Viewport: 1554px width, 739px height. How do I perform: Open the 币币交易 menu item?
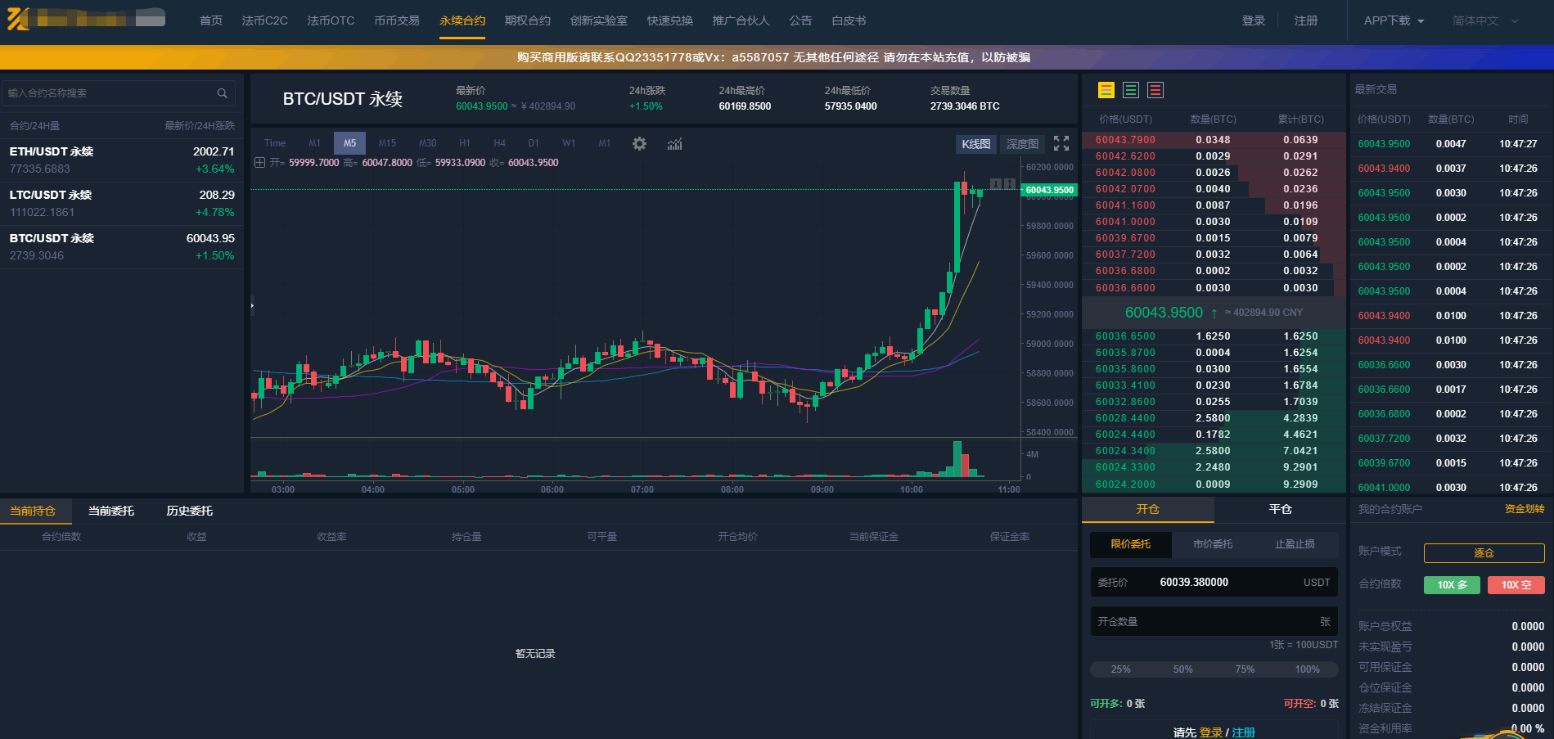[x=397, y=21]
